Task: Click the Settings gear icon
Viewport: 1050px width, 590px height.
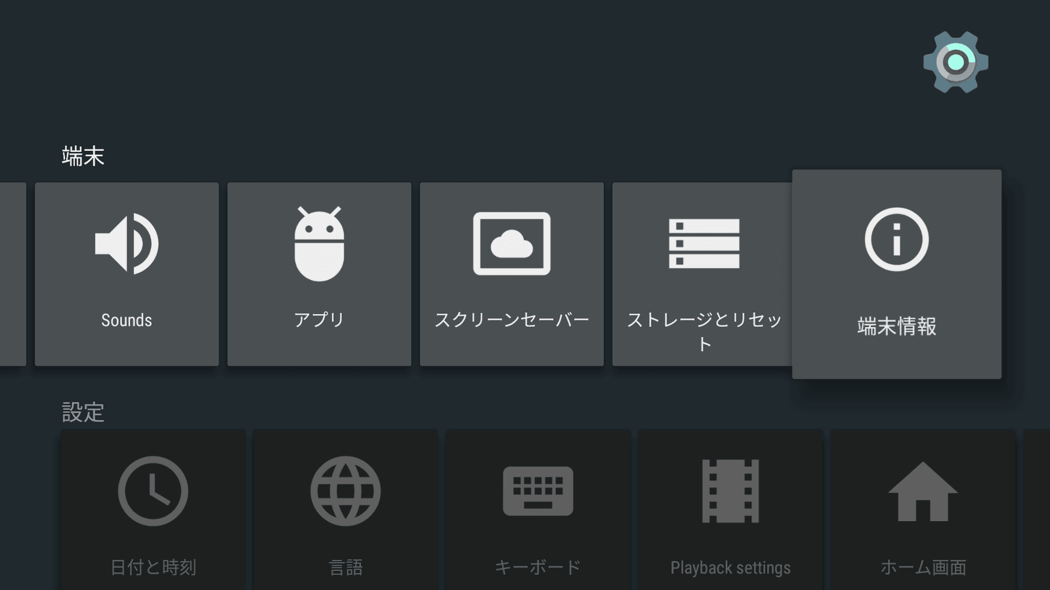Action: [x=955, y=62]
